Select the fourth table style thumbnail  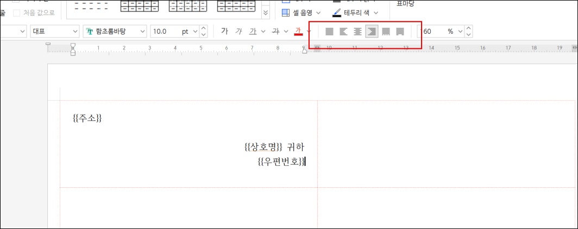coord(236,6)
